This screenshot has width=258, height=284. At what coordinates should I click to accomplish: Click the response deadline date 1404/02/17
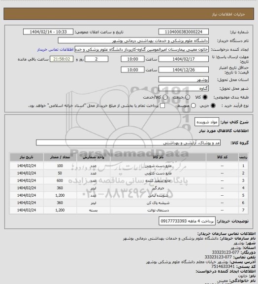pyautogui.click(x=184, y=59)
